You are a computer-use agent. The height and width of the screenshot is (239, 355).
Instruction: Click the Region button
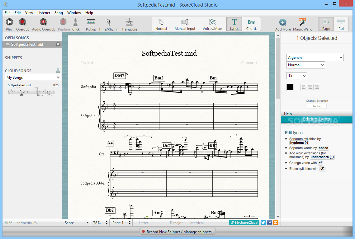(x=317, y=106)
